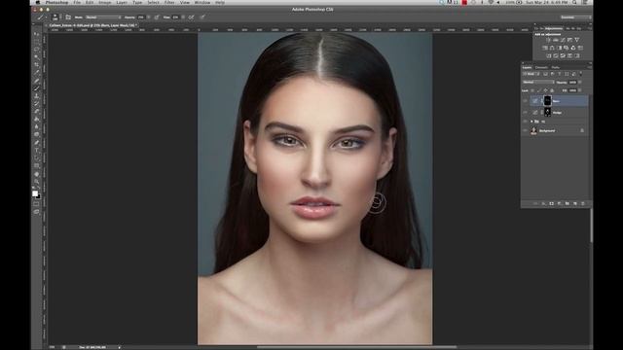This screenshot has width=623, height=350.
Task: Switch to the Channels tab
Action: click(541, 67)
